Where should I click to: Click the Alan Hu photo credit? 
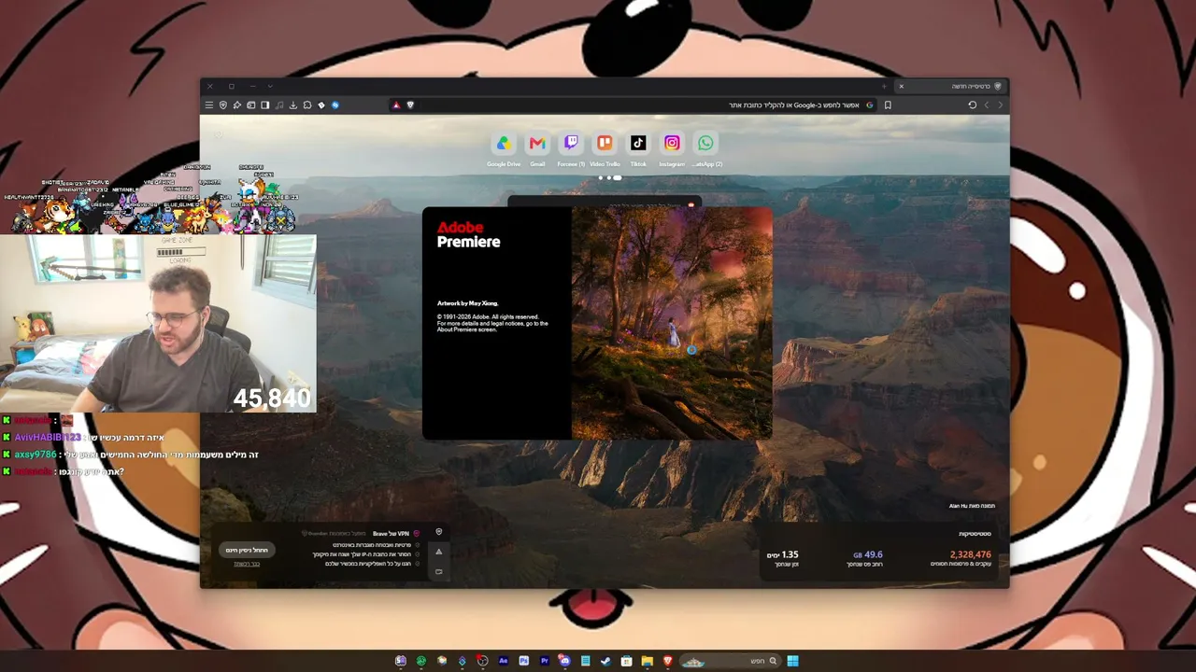(x=972, y=506)
